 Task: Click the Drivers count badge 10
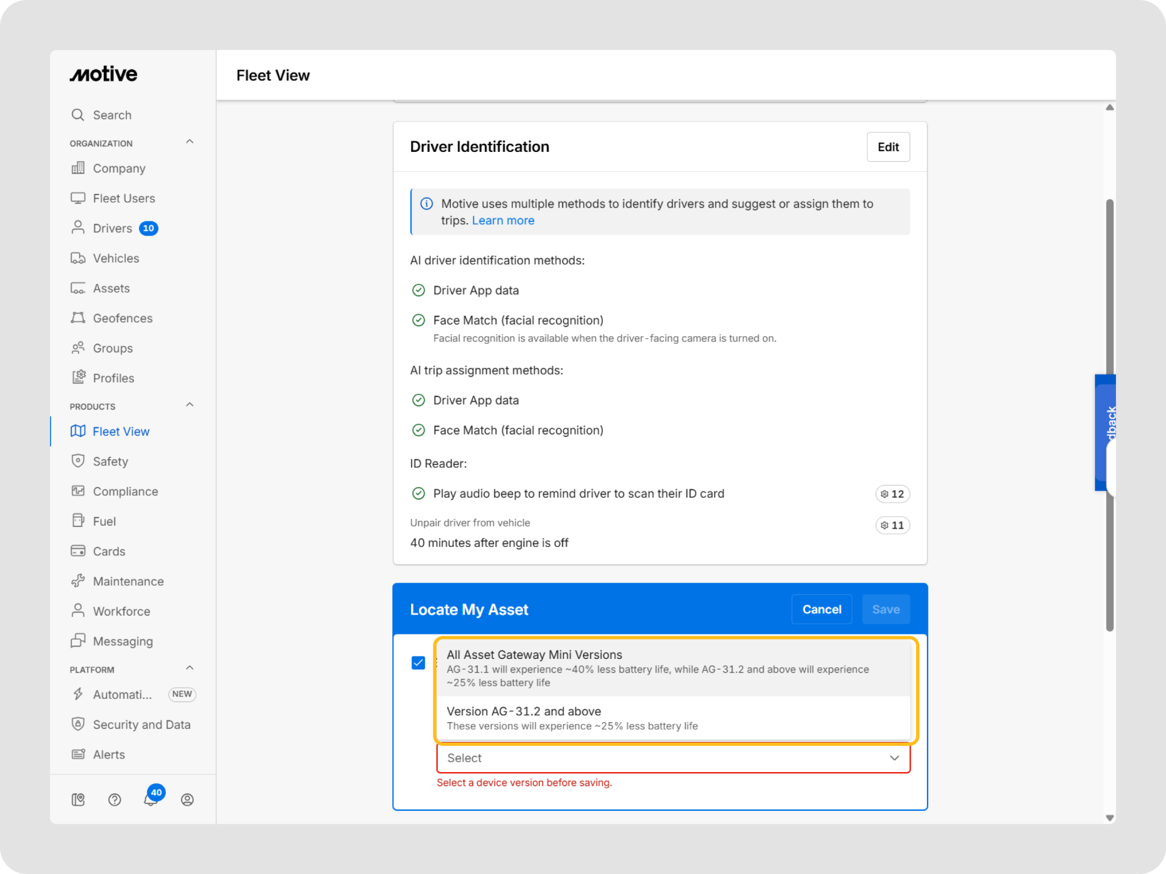[x=149, y=228]
